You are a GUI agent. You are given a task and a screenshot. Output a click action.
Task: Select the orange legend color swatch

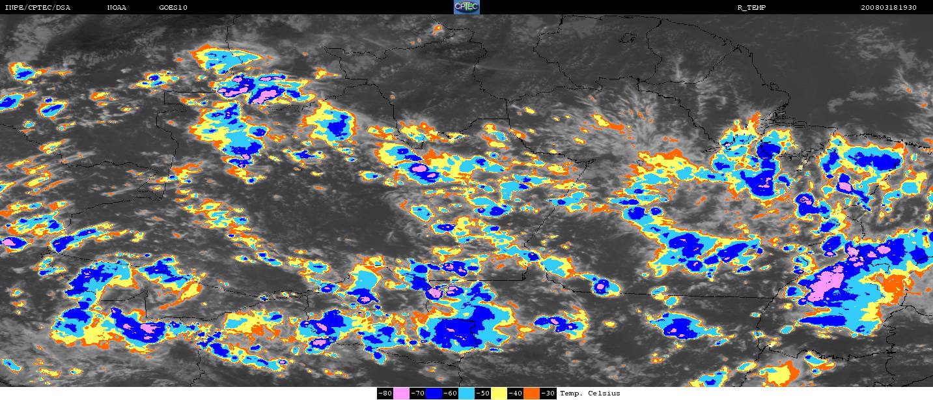(531, 393)
